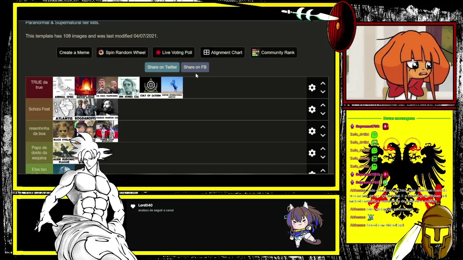Select the Denver International Airport image
The width and height of the screenshot is (463, 260).
coord(172,87)
